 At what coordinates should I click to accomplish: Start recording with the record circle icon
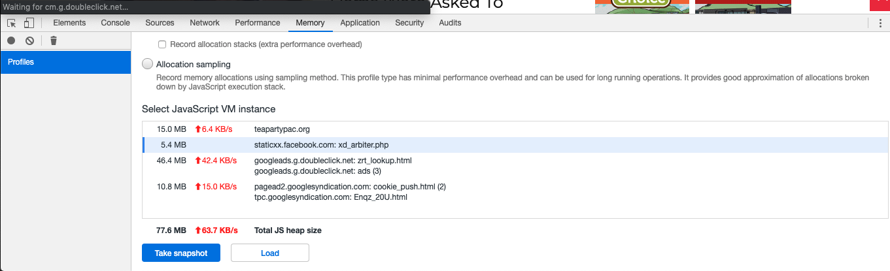11,40
